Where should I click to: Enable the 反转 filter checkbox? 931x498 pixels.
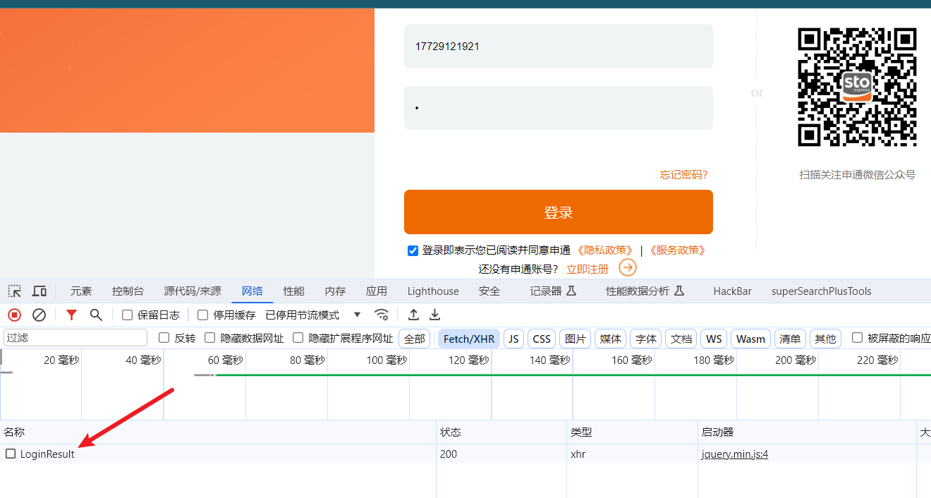pyautogui.click(x=164, y=338)
